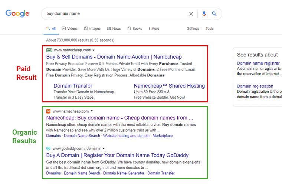The width and height of the screenshot is (282, 184).
Task: Click the Marketplace sitelink
Action: coord(163,136)
